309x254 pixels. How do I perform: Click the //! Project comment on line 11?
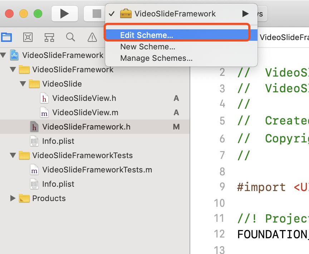[x=273, y=218]
